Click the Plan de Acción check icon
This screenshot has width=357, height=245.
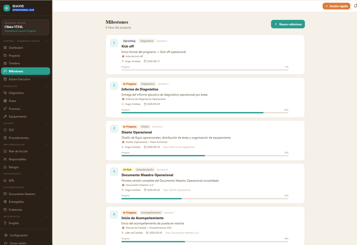(5, 151)
